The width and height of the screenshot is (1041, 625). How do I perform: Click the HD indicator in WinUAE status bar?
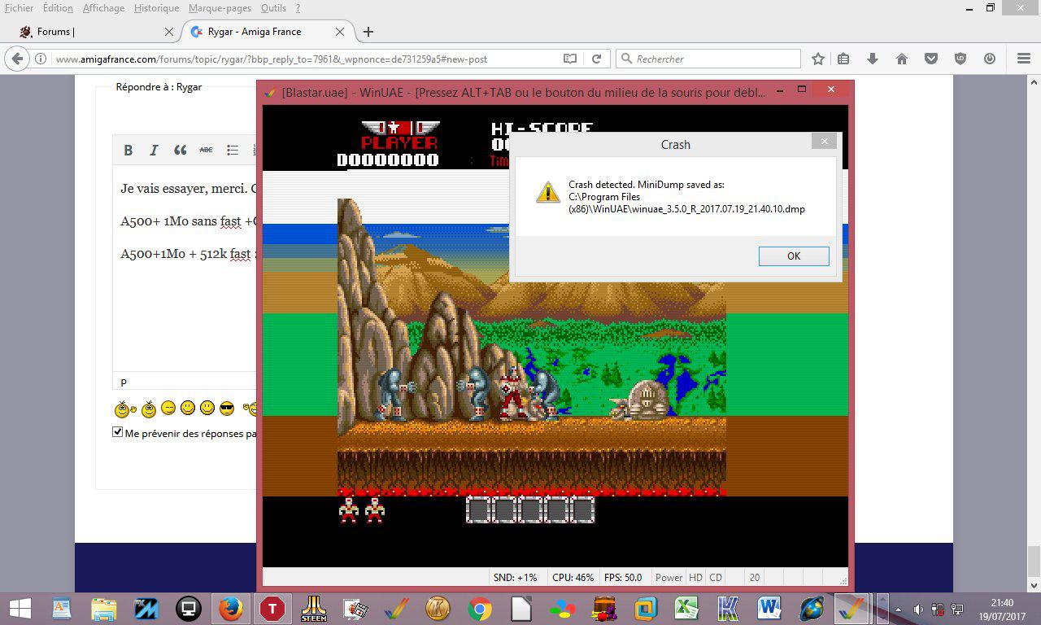pyautogui.click(x=695, y=577)
